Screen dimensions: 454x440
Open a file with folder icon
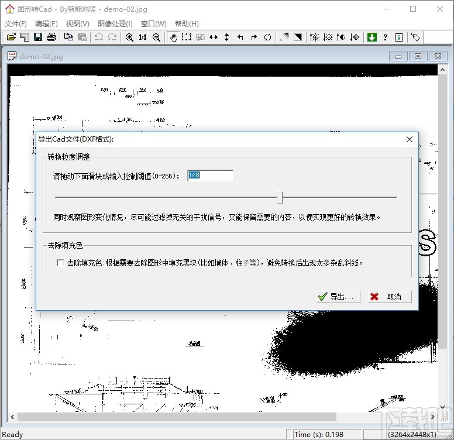pyautogui.click(x=11, y=37)
